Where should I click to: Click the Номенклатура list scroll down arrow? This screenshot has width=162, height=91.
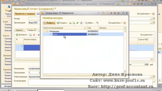point(125,72)
